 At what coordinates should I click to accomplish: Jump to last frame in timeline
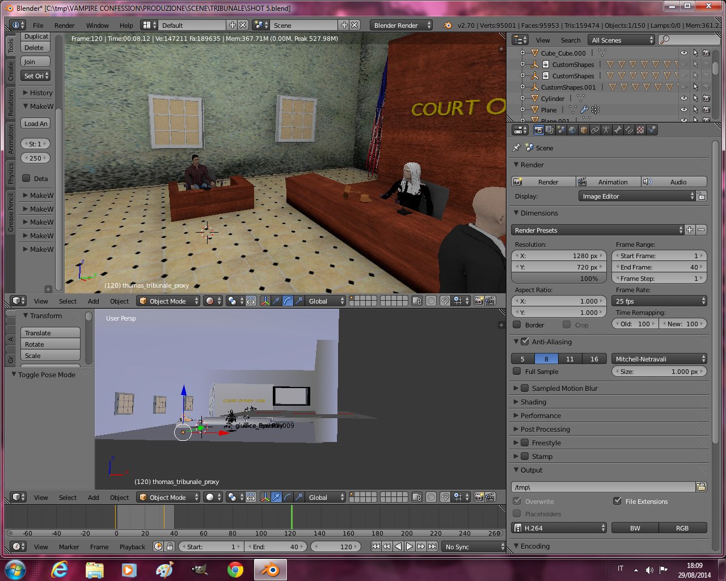tap(432, 546)
